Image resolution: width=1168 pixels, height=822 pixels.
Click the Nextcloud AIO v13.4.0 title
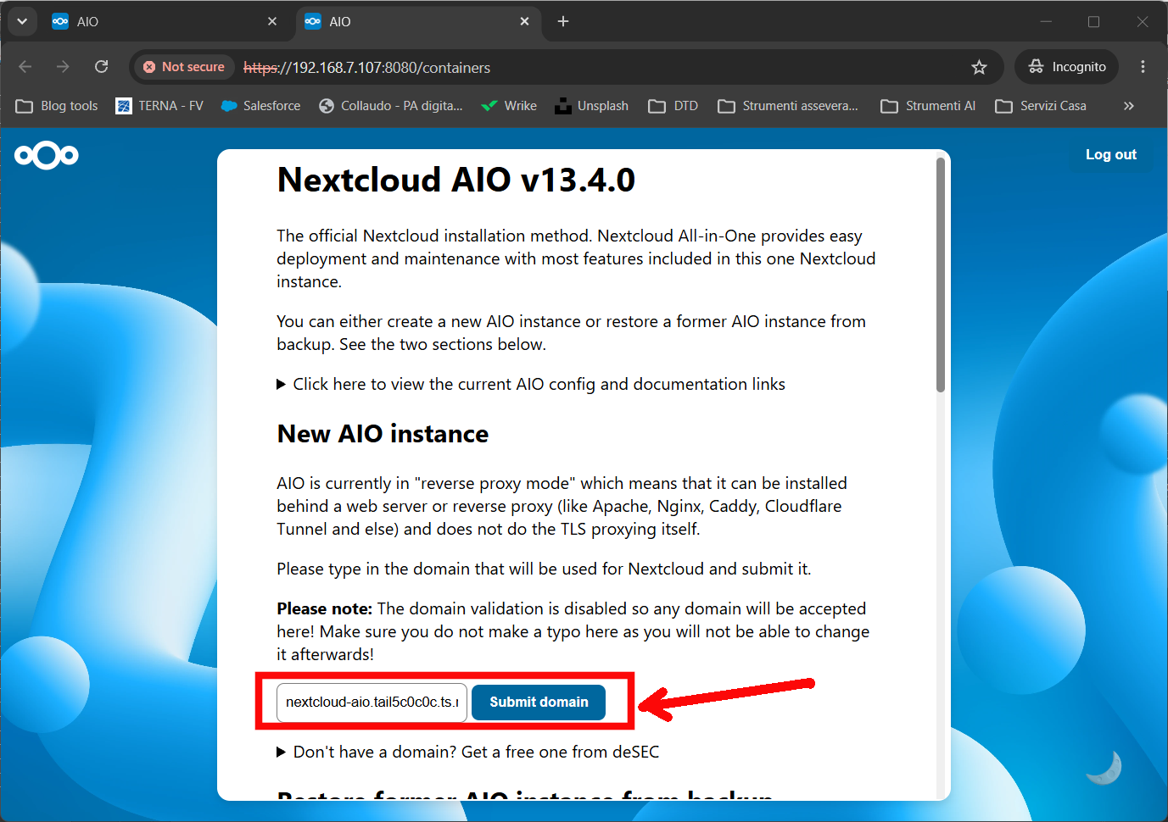tap(456, 180)
